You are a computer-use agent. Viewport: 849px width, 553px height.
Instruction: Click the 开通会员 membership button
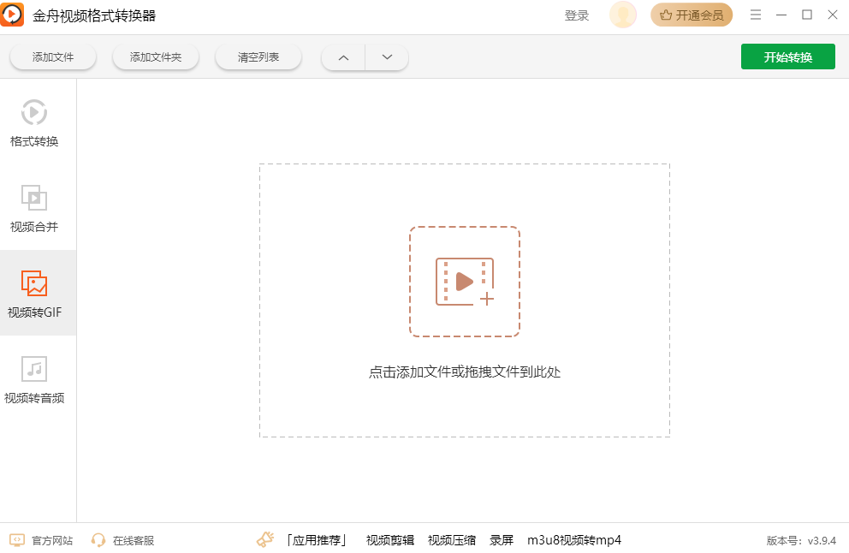pos(692,15)
